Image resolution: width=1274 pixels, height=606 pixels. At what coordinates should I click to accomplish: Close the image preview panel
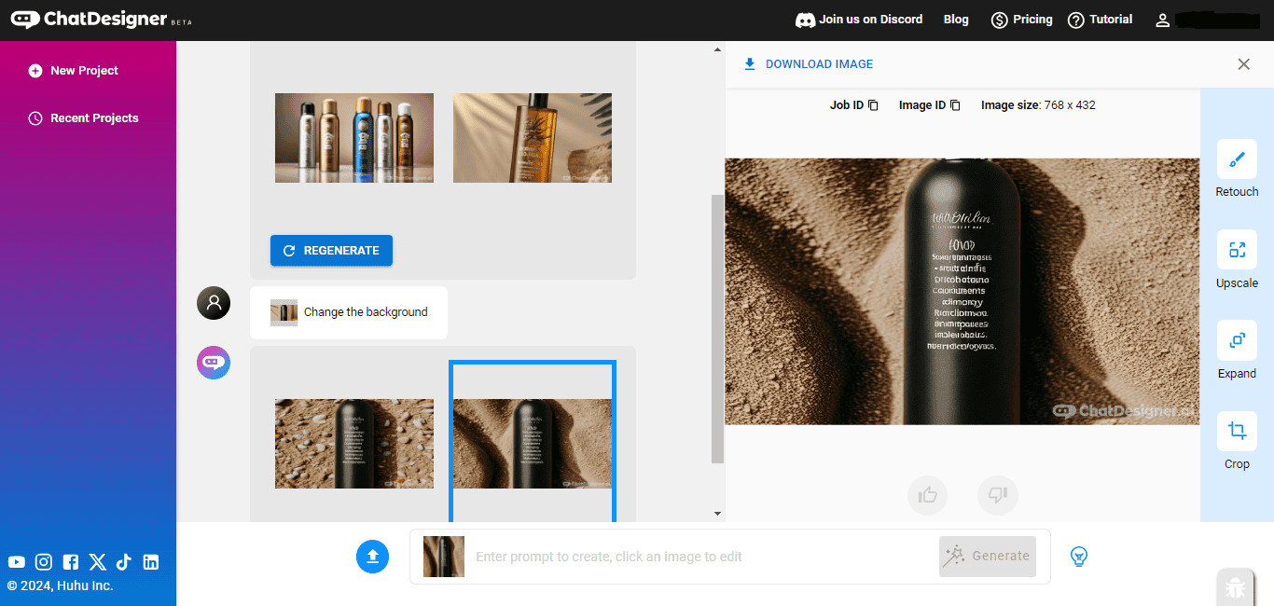1243,64
